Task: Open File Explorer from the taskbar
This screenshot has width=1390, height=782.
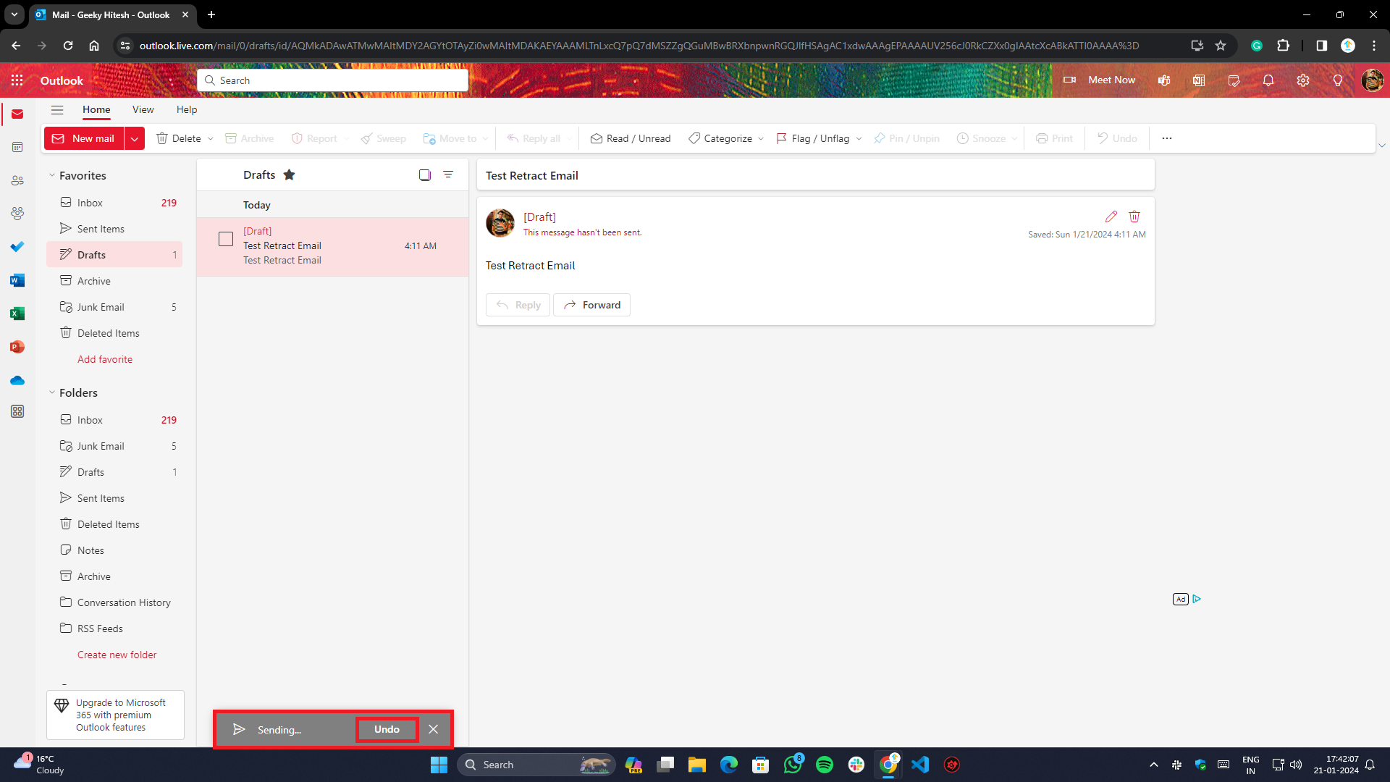Action: (x=697, y=765)
